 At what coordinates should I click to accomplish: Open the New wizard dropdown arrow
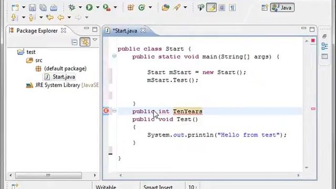[x=24, y=7]
